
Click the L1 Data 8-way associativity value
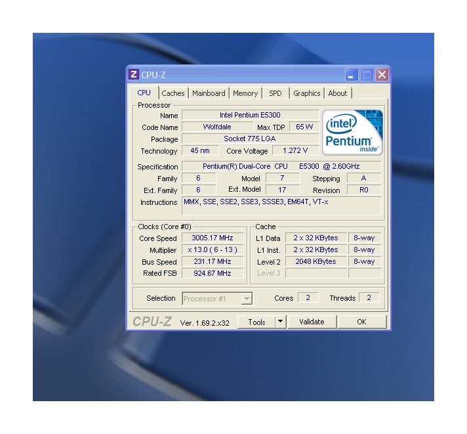(365, 238)
